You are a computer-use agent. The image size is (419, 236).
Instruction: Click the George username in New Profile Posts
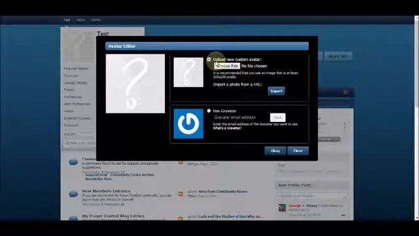click(295, 206)
